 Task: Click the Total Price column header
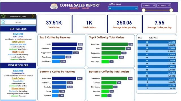[153, 38]
